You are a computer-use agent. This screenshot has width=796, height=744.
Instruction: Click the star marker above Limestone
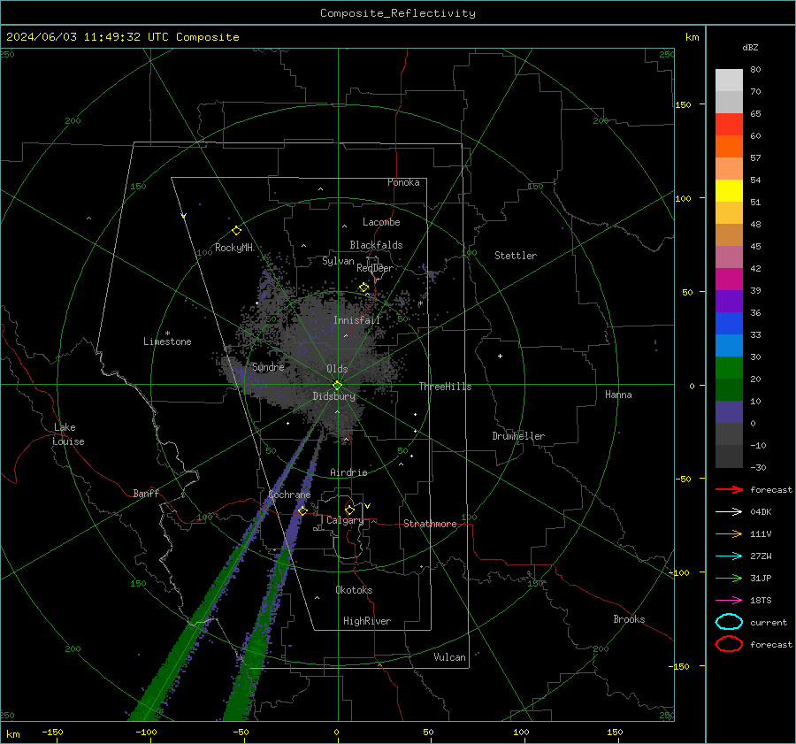(167, 334)
